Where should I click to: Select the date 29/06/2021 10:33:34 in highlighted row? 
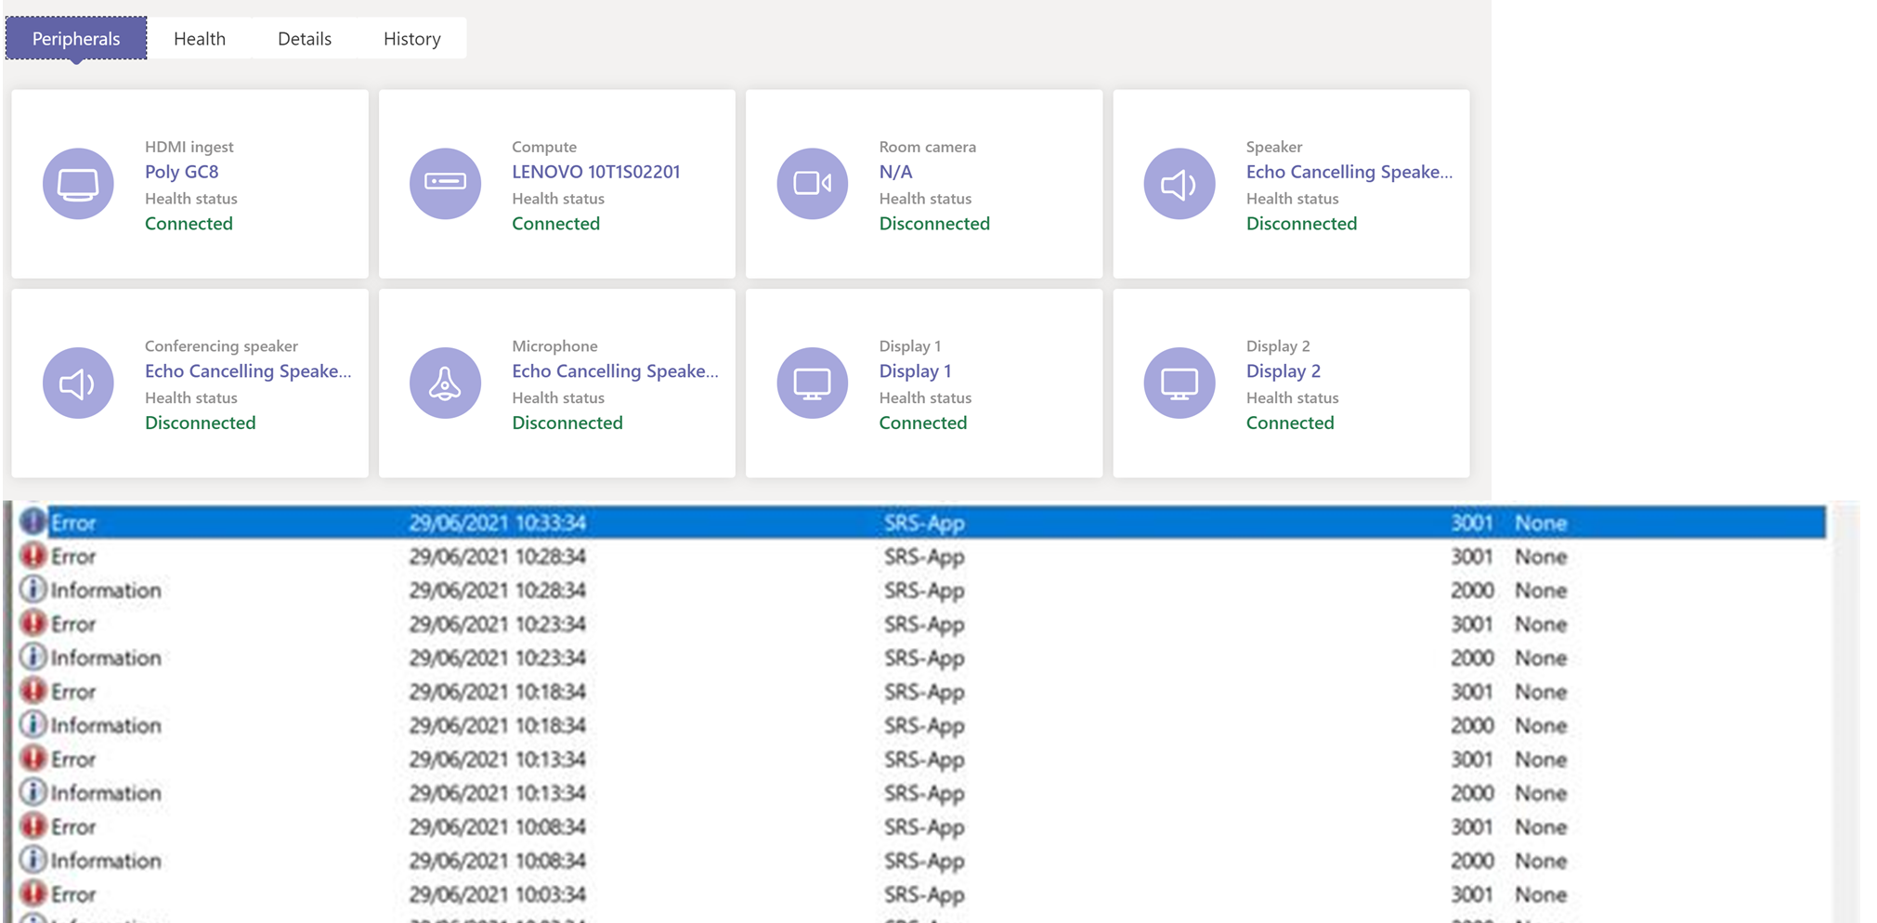click(x=498, y=523)
